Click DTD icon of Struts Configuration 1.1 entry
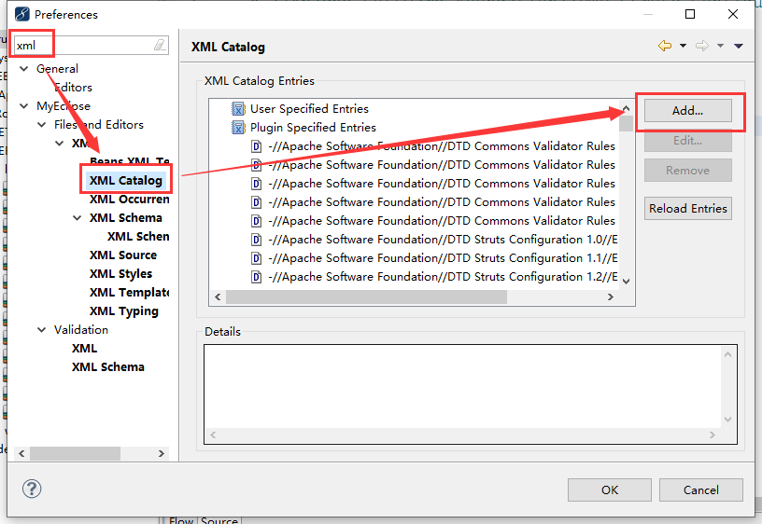762x524 pixels. tap(256, 258)
